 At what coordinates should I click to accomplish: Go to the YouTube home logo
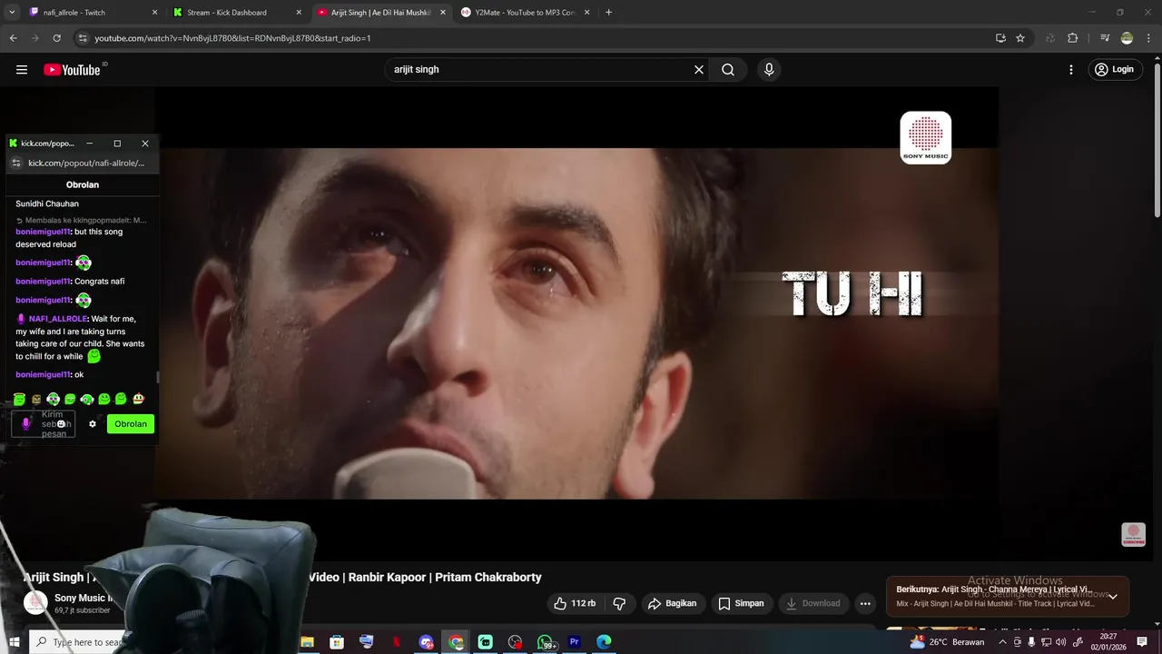click(x=73, y=70)
